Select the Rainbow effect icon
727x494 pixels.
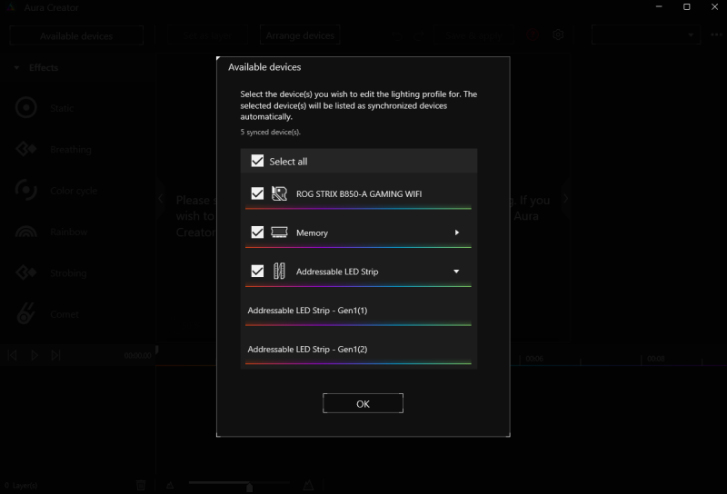pos(26,232)
